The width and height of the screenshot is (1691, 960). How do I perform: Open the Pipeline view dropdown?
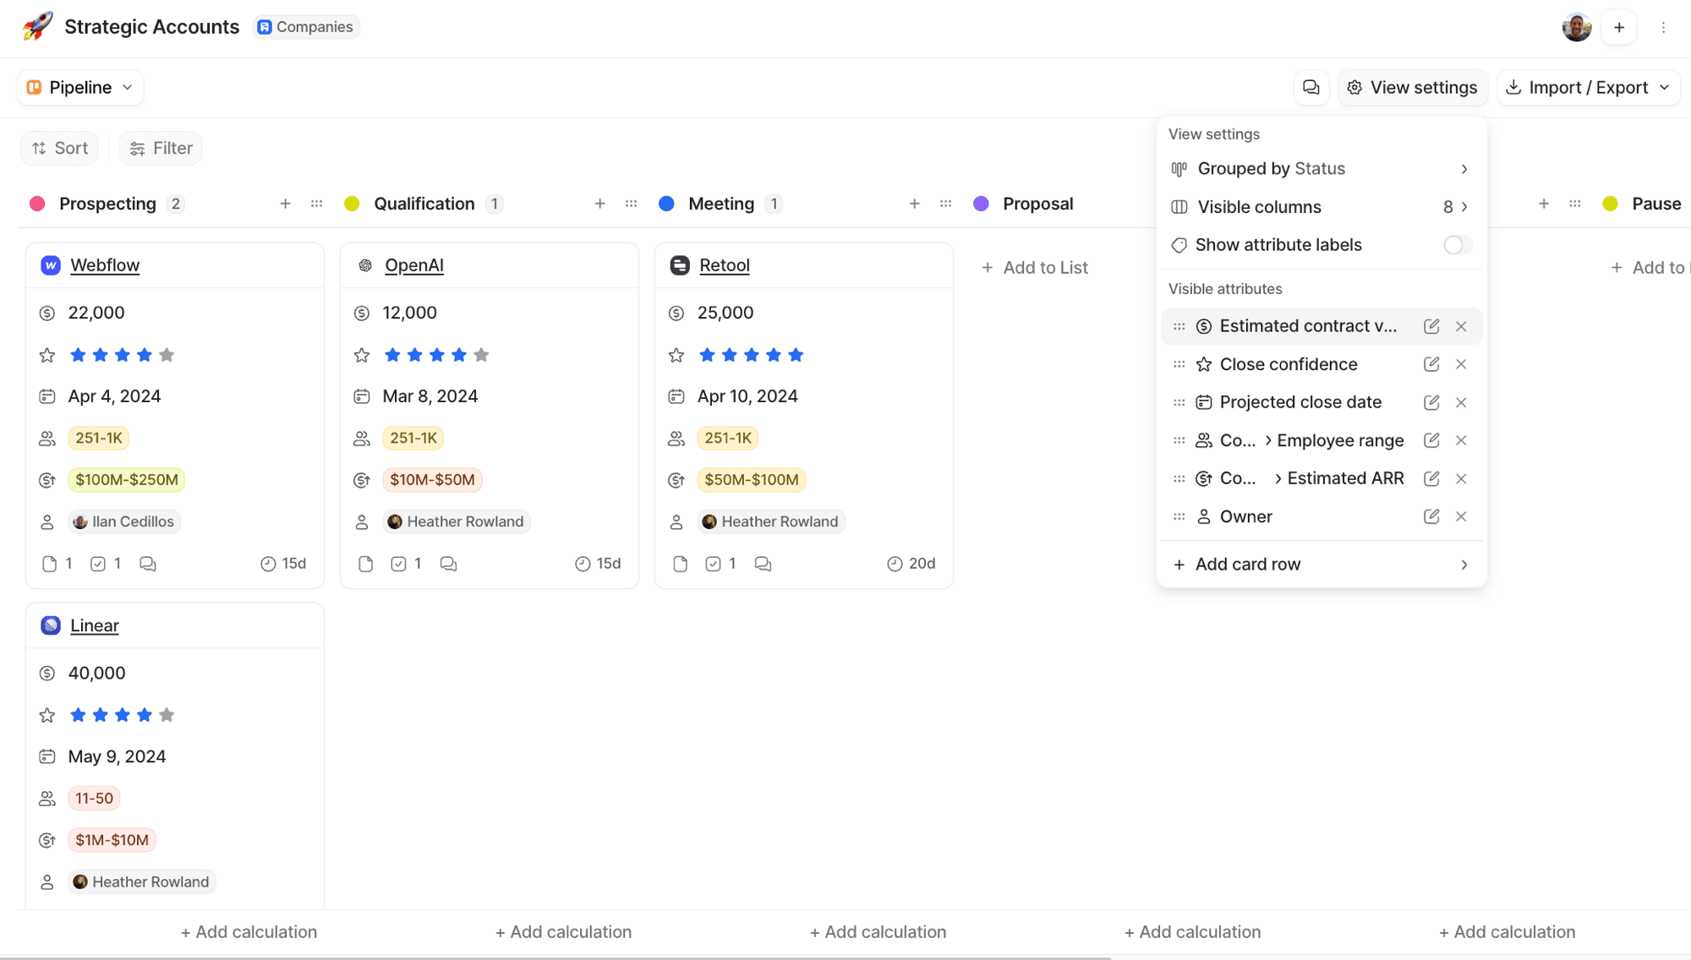click(80, 88)
